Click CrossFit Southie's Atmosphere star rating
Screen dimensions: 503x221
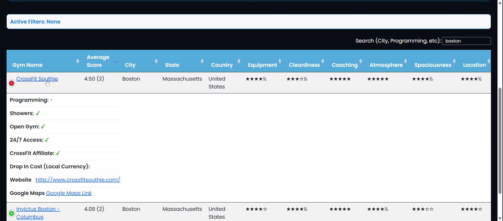pos(378,79)
